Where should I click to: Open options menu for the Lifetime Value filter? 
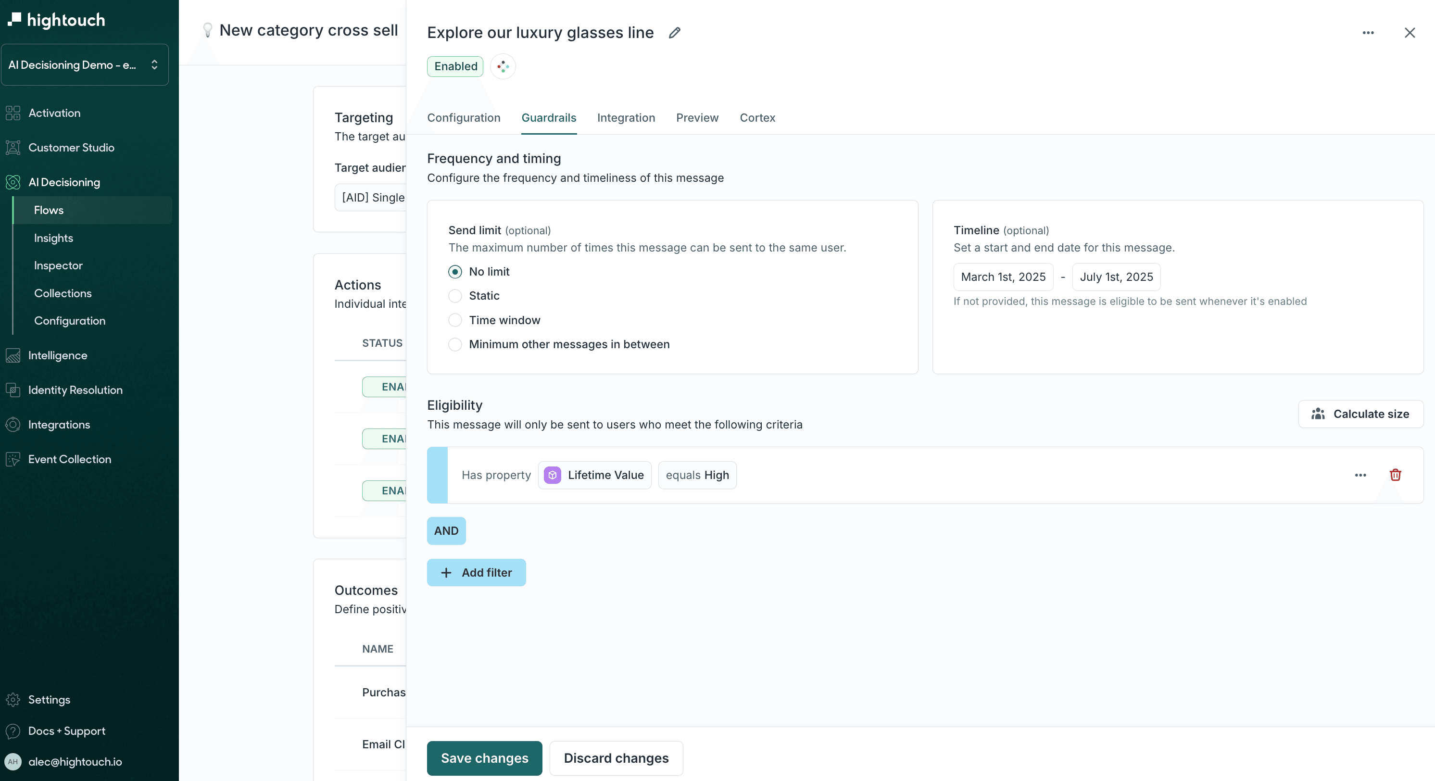pyautogui.click(x=1360, y=475)
